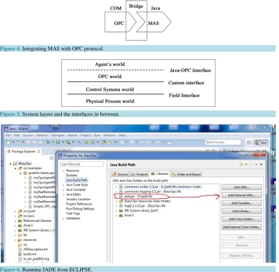The image size is (279, 272).
Task: Click the JEasyOpc/resources class folder icon
Action: (x=121, y=201)
